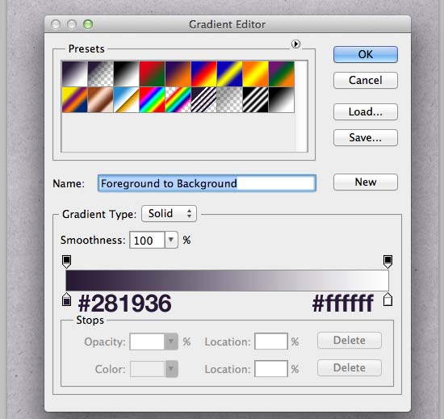Select the white color stop at right

click(387, 300)
